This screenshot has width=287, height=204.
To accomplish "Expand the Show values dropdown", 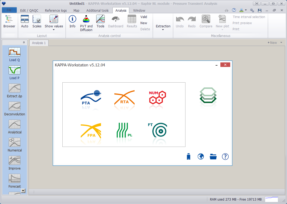I will [x=54, y=29].
